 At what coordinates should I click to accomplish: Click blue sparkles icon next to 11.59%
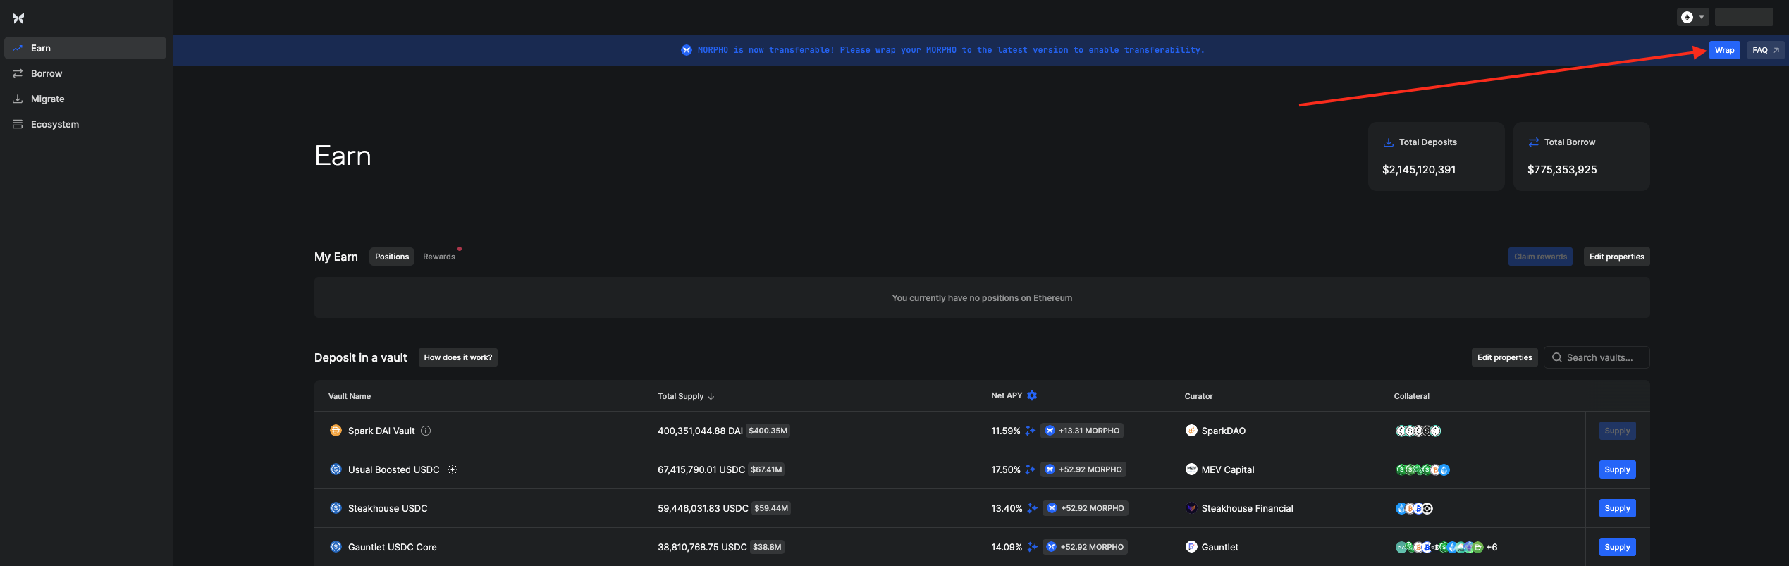(1030, 431)
